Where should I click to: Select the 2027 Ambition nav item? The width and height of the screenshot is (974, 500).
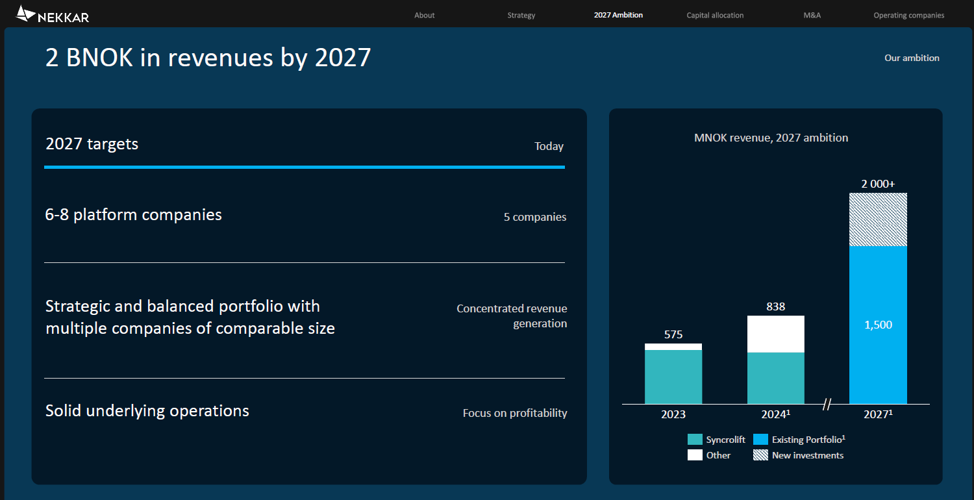coord(618,15)
